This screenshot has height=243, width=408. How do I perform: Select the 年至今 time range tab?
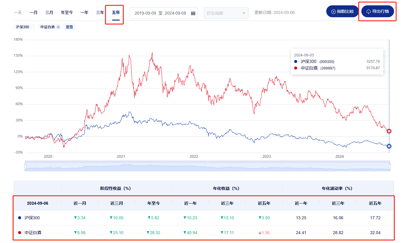[x=67, y=12]
